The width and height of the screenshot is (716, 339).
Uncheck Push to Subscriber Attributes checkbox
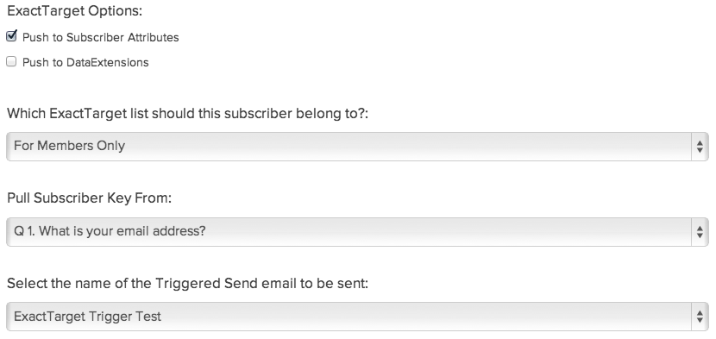click(11, 36)
